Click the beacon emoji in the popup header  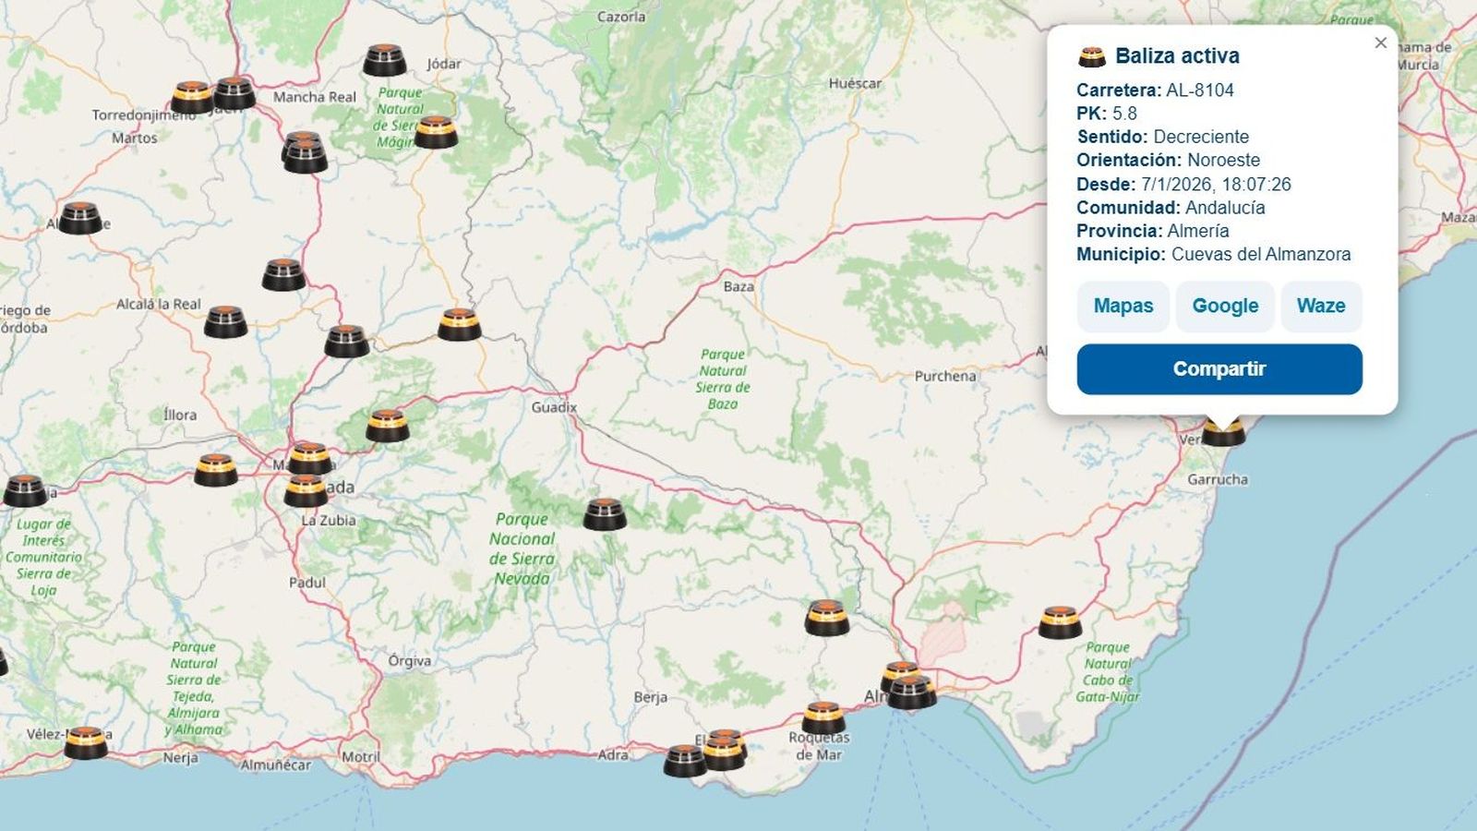coord(1091,55)
